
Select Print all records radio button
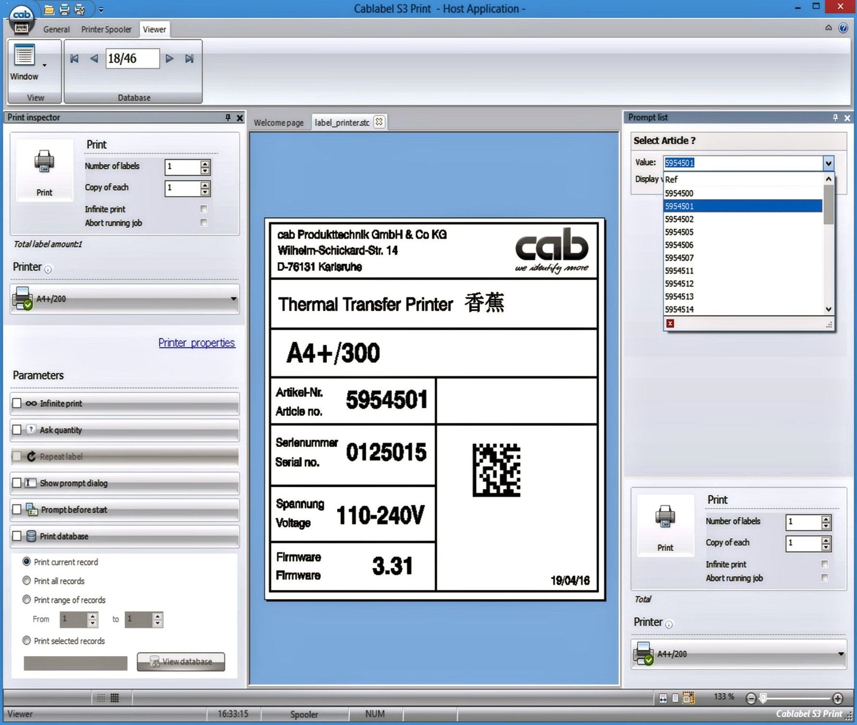[x=27, y=580]
